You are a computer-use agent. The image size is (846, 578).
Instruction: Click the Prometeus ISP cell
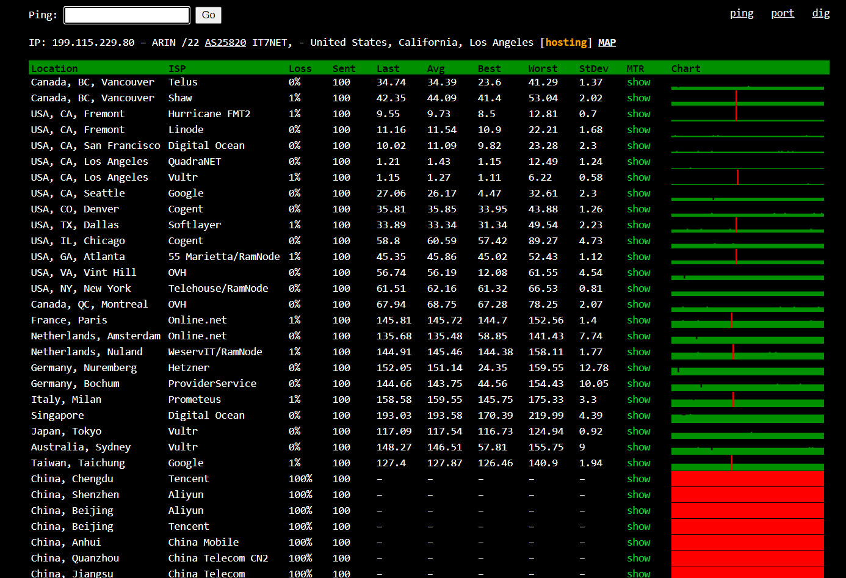195,400
